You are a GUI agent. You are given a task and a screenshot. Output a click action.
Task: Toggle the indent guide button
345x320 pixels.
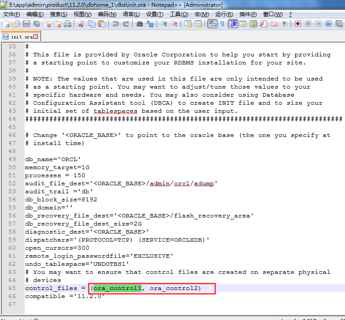click(x=233, y=24)
